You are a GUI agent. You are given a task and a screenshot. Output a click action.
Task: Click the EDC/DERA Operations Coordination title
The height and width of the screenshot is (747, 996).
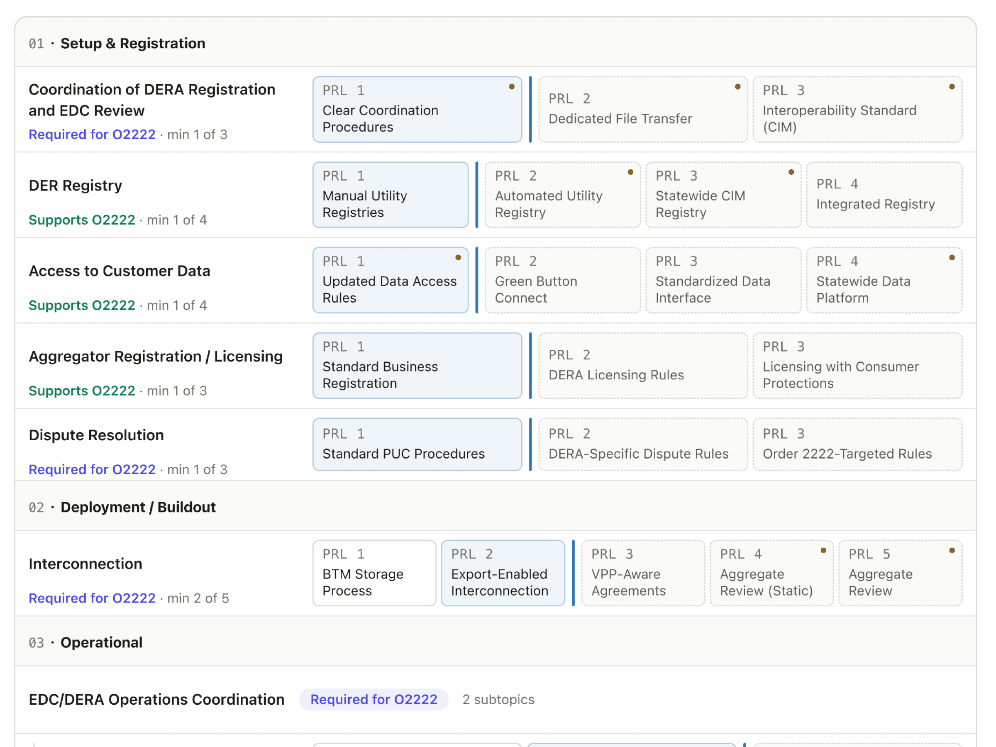coord(157,699)
